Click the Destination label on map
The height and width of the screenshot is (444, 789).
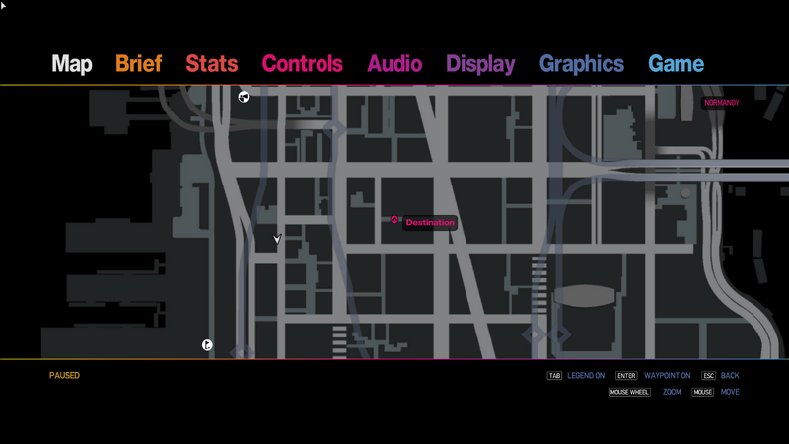point(430,223)
